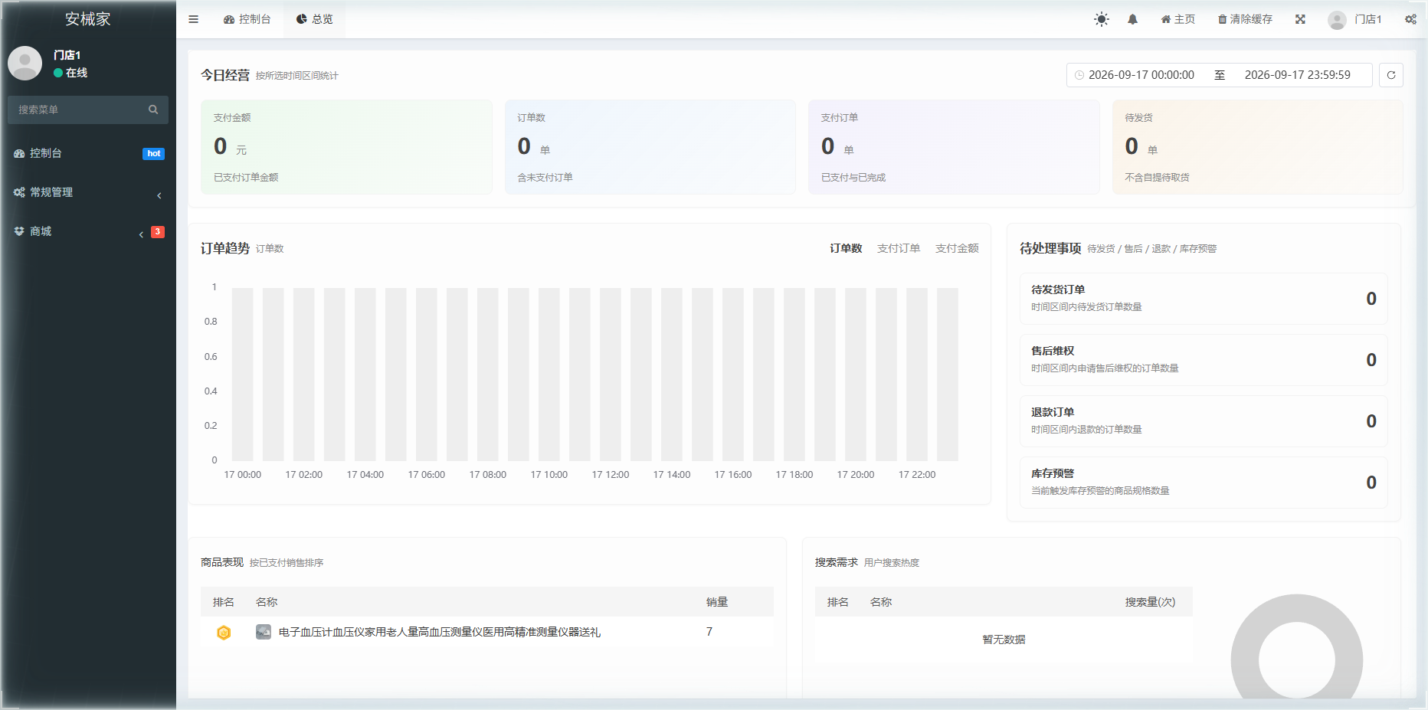Image resolution: width=1428 pixels, height=710 pixels.
Task: Click the sidebar user avatar
Action: [x=25, y=63]
